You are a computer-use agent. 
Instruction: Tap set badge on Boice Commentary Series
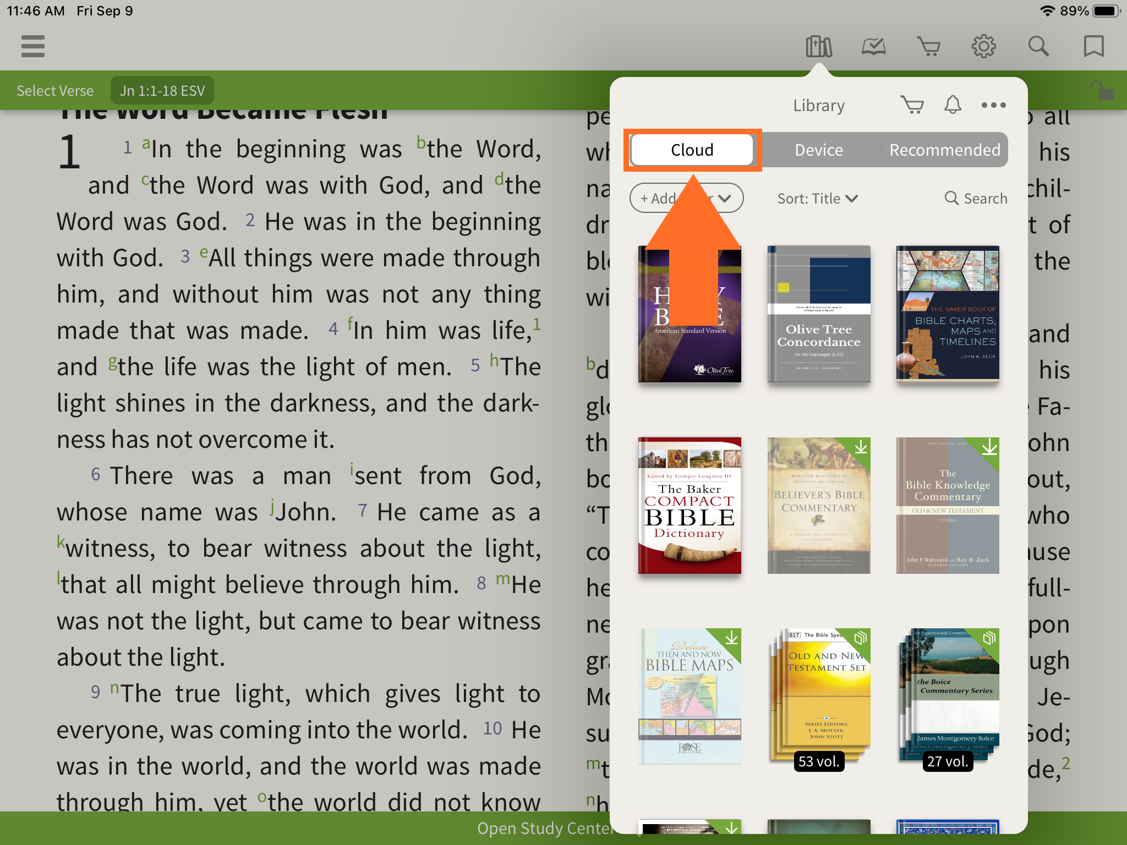pyautogui.click(x=989, y=638)
